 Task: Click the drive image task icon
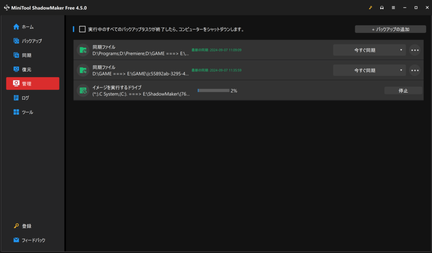[x=83, y=91]
